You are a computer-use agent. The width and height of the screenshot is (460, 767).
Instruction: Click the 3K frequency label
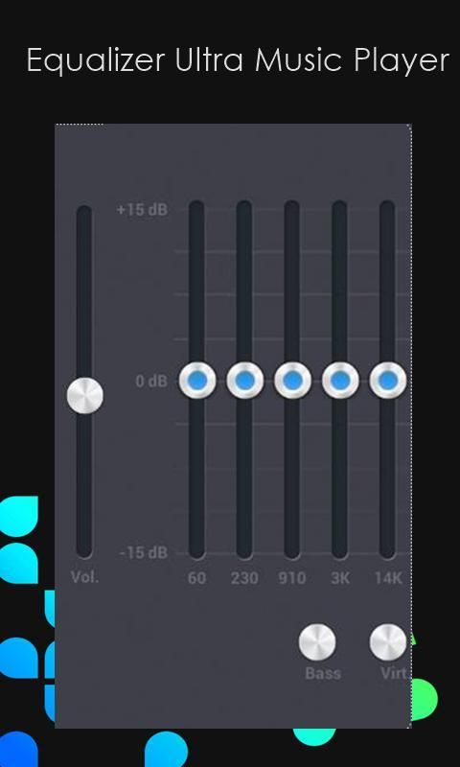pyautogui.click(x=340, y=578)
